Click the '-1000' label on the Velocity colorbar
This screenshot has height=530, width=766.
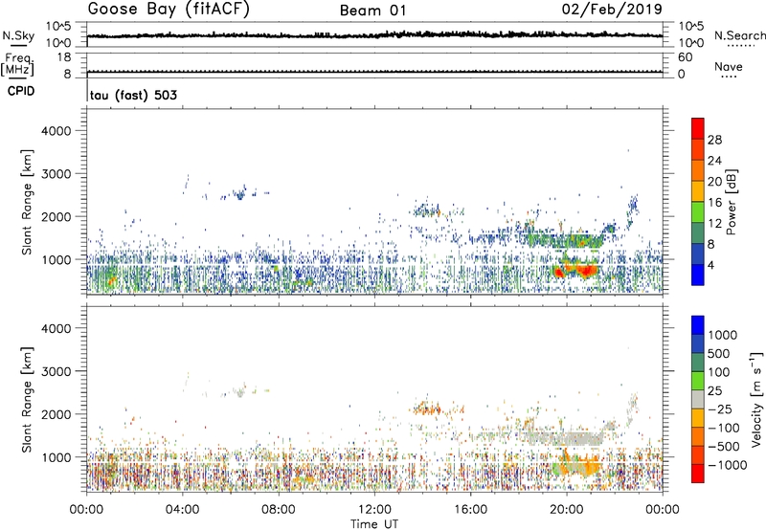click(727, 465)
